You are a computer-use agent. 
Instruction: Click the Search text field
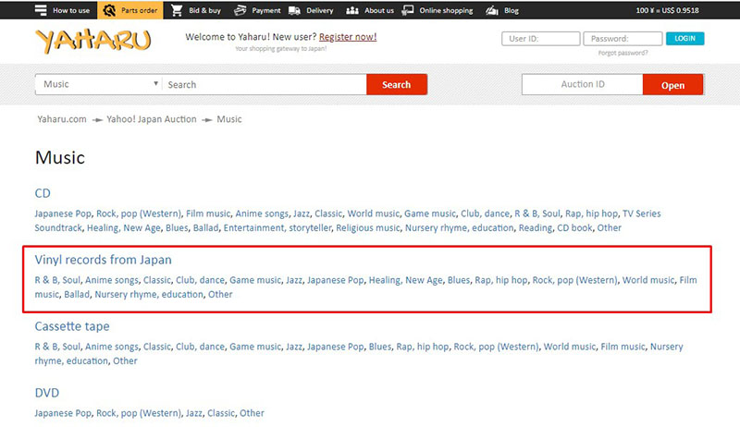coord(265,84)
